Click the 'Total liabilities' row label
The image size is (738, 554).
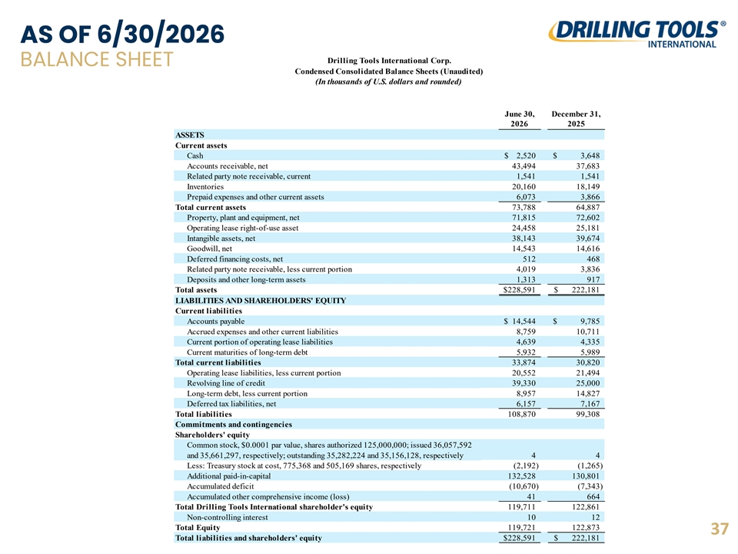coord(203,415)
